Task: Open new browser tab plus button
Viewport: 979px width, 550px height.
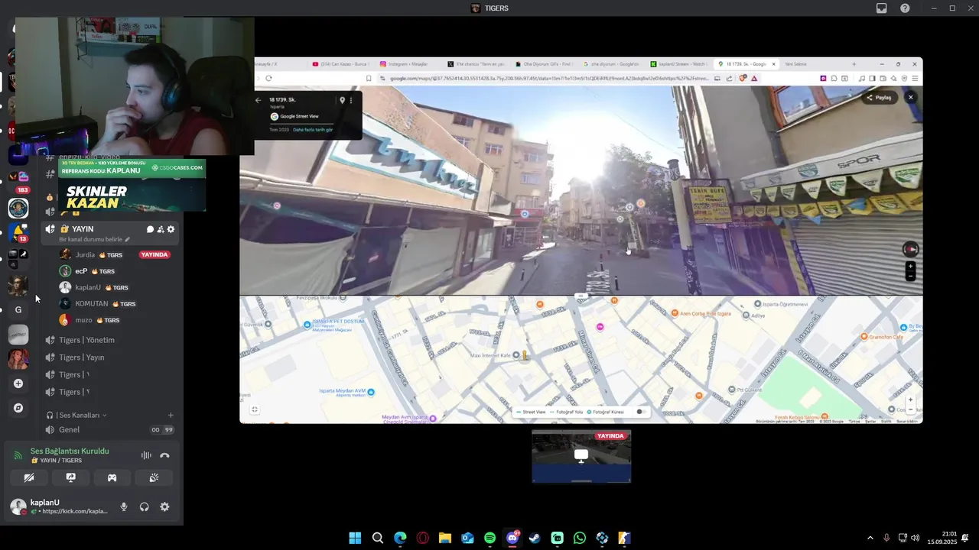Action: [854, 64]
